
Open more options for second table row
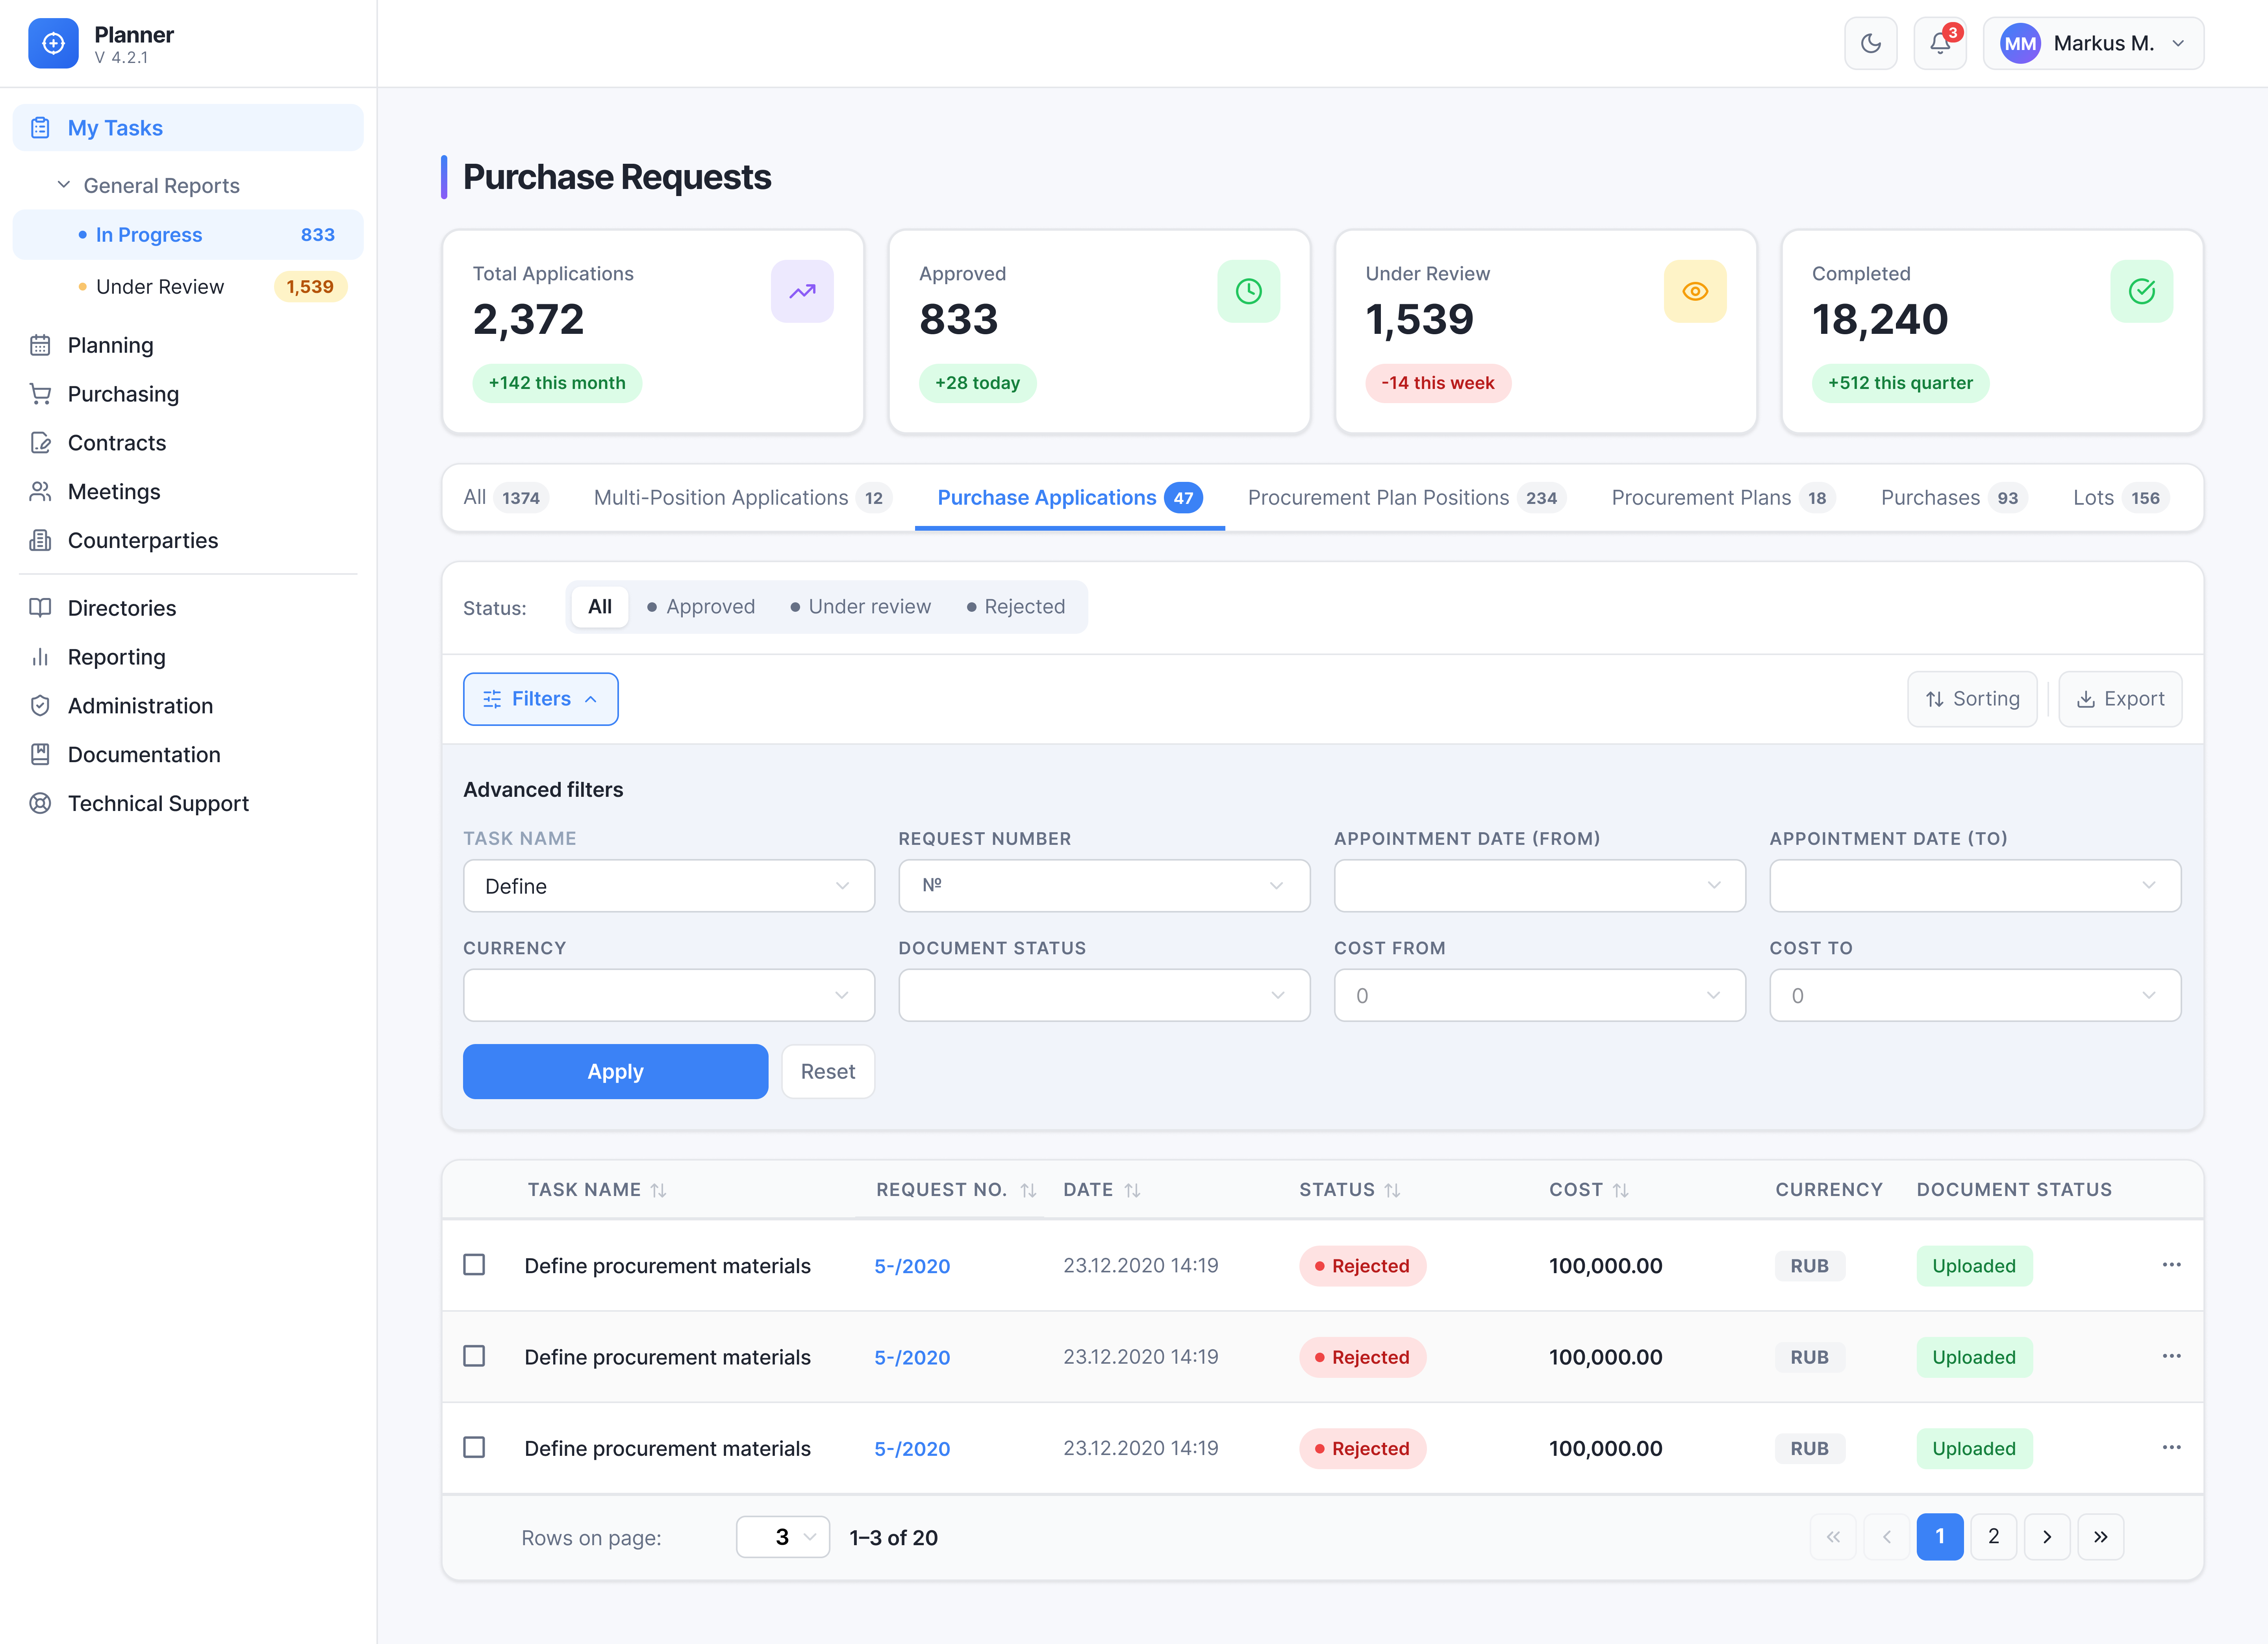pyautogui.click(x=2171, y=1356)
